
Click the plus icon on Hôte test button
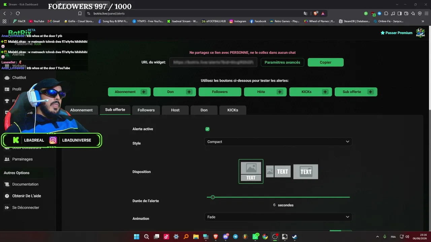(280, 92)
